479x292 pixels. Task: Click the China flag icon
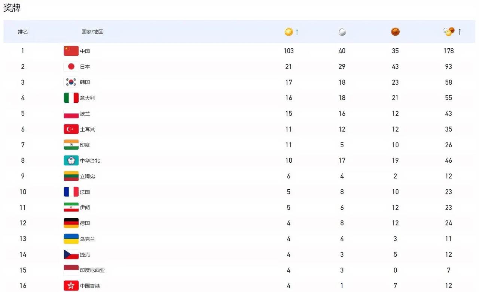[x=71, y=51]
